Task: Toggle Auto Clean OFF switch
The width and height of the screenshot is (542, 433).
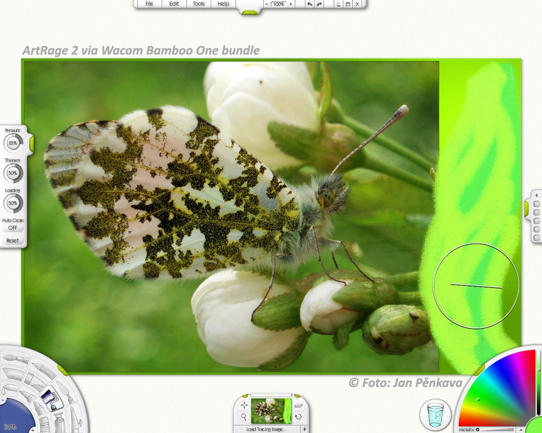Action: [13, 228]
